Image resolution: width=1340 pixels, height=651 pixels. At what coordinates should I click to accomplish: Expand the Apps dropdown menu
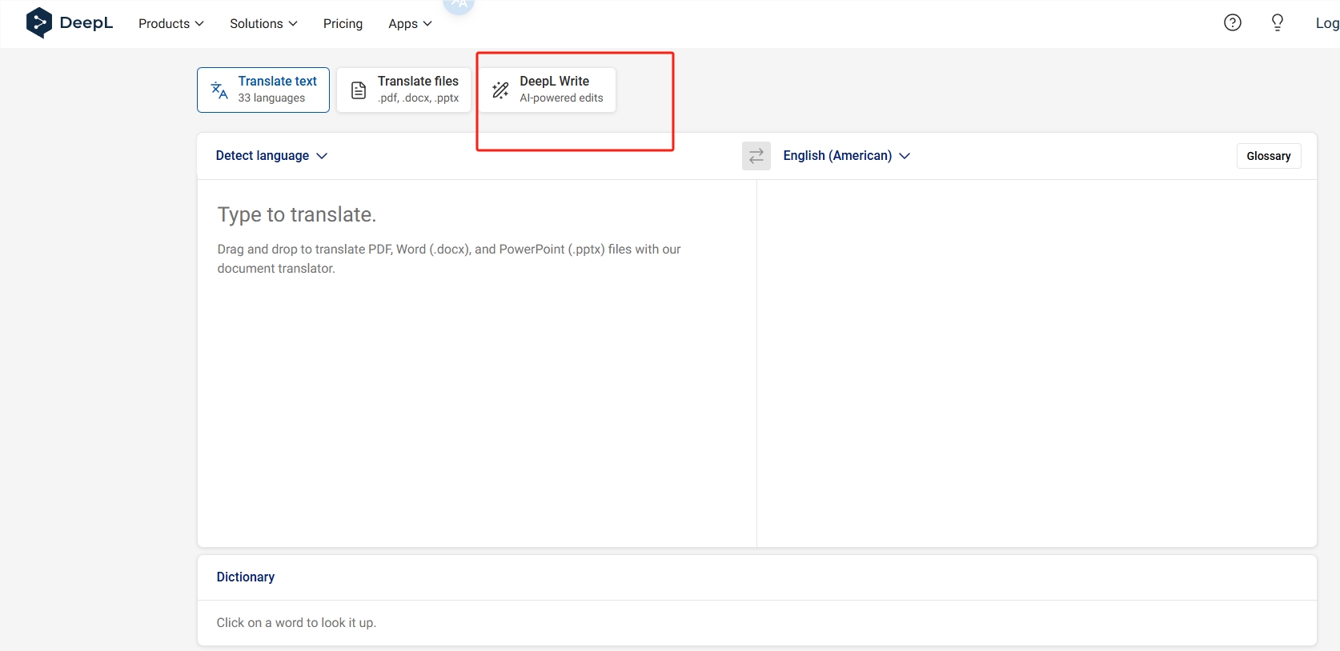410,24
